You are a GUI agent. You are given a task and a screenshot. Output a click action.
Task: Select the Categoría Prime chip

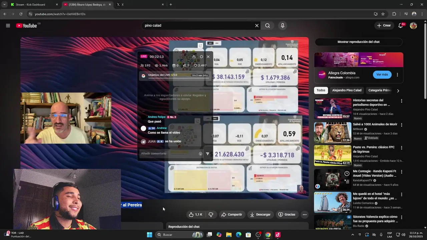click(x=380, y=90)
